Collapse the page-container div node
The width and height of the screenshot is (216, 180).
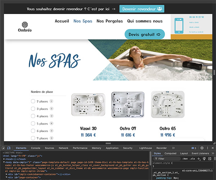(x=6, y=177)
